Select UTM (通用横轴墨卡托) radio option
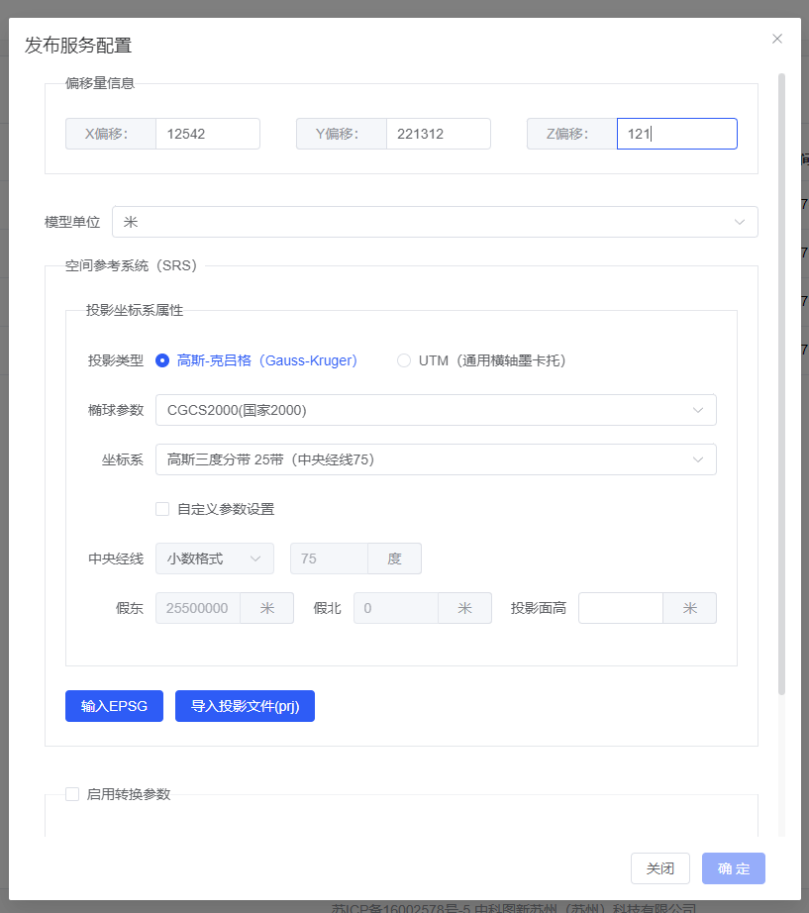The width and height of the screenshot is (809, 913). tap(404, 360)
